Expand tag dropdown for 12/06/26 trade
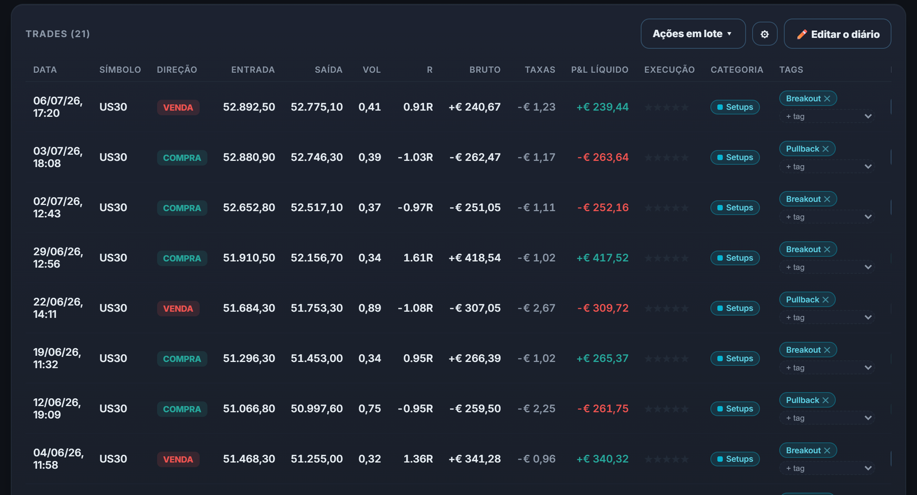 coord(827,418)
